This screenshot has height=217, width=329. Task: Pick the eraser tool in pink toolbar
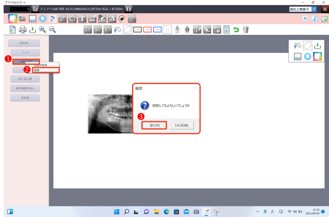point(102,19)
